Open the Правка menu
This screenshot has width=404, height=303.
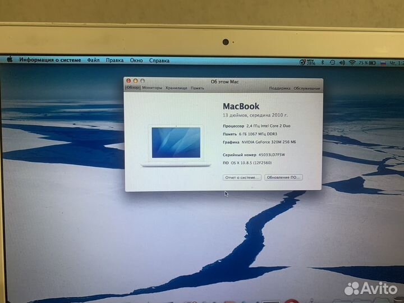coord(114,60)
